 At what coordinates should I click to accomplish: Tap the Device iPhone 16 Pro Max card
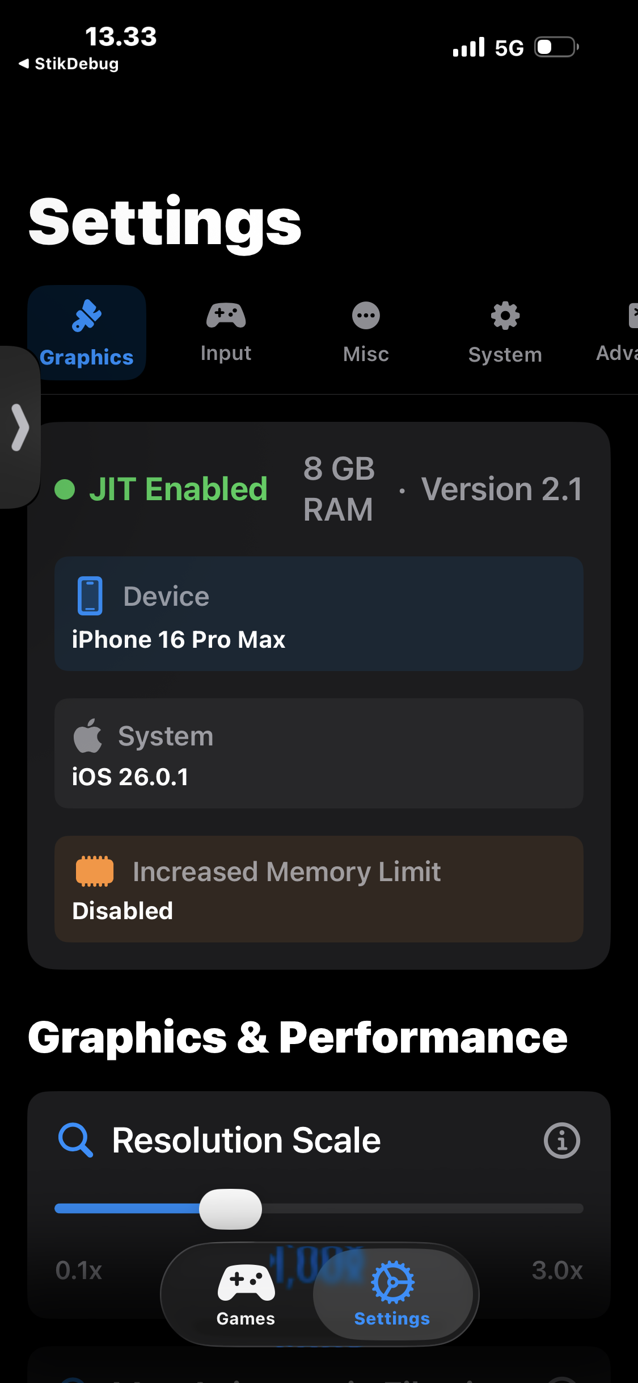[x=319, y=614]
